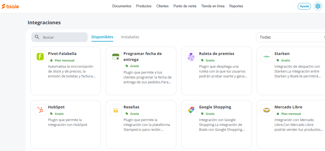Click the Bsale logo
325x151 pixels.
click(x=10, y=6)
